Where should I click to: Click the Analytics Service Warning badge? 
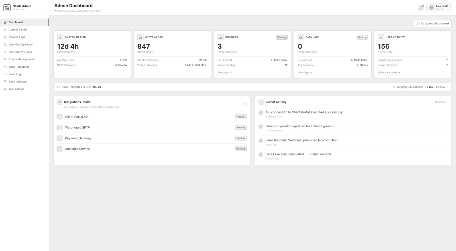[x=241, y=149]
